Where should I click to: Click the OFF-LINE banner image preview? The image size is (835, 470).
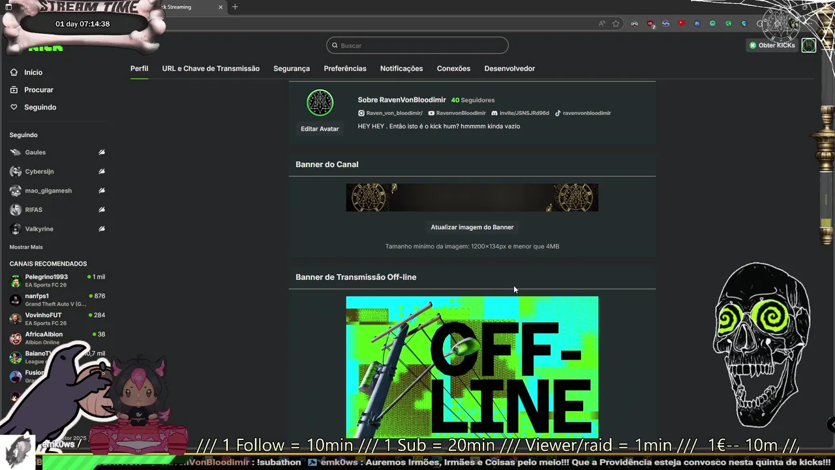click(472, 367)
